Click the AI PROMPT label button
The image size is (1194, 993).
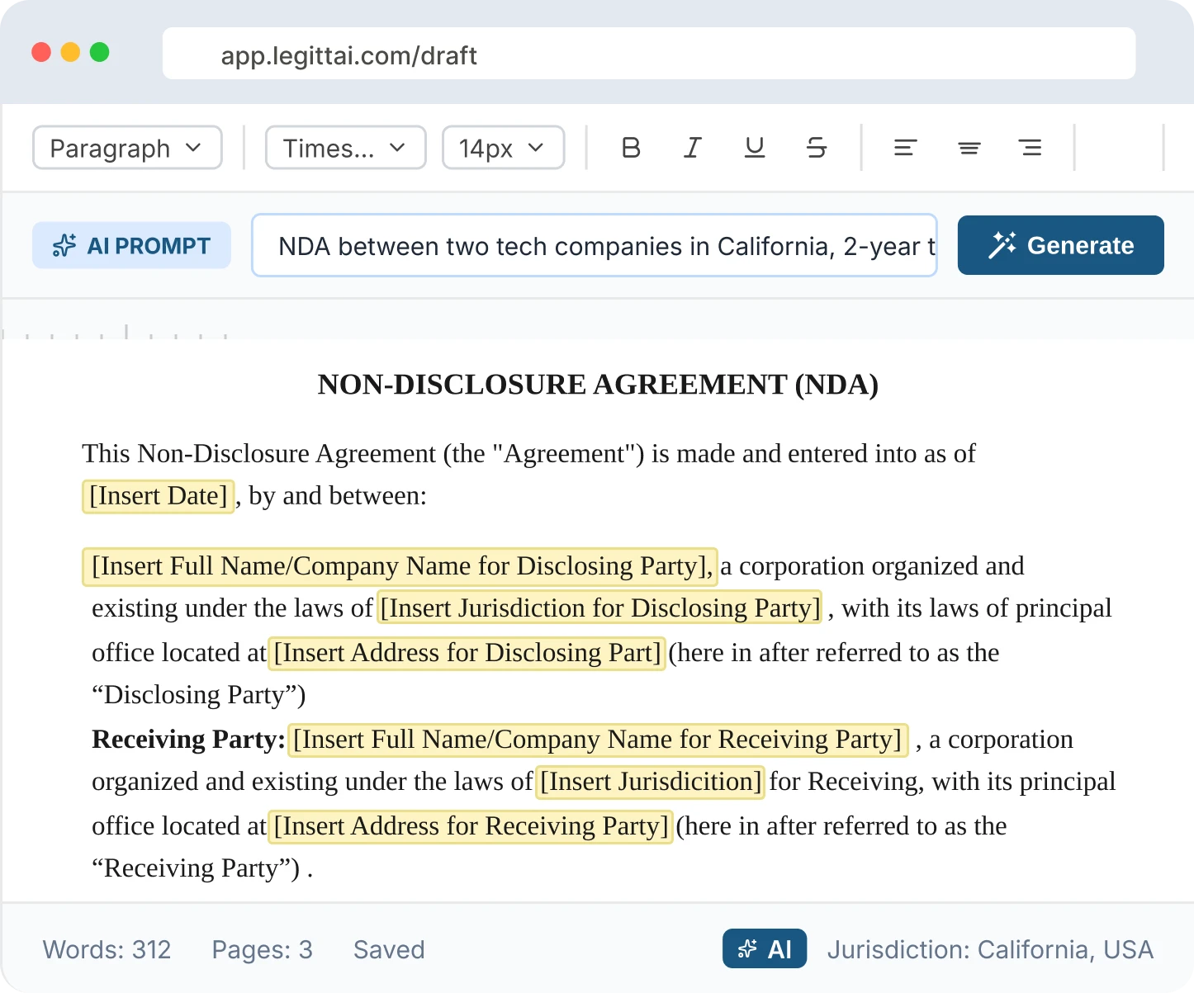click(131, 245)
